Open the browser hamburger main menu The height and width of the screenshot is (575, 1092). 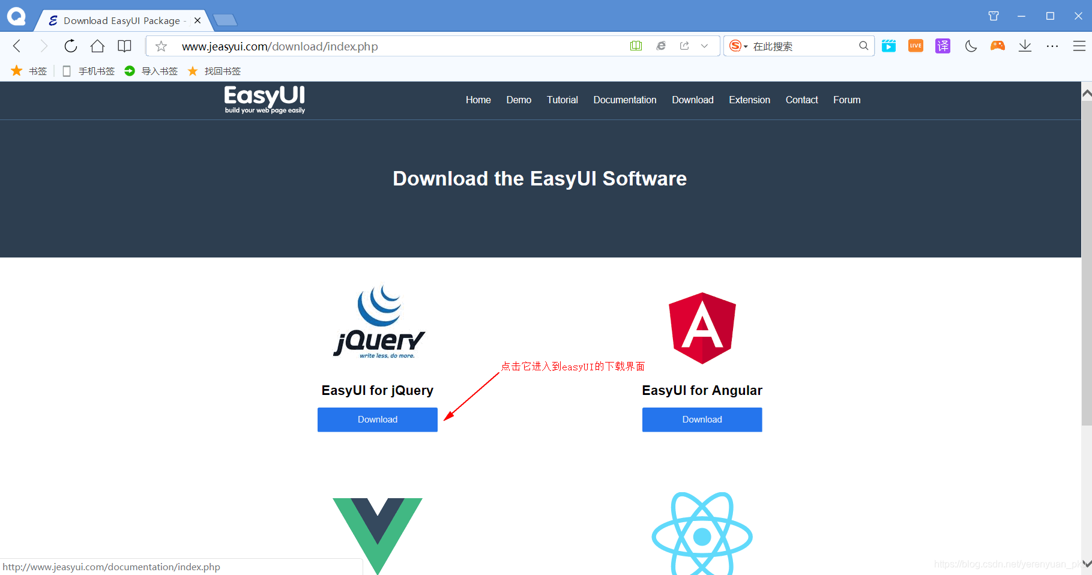pos(1079,46)
